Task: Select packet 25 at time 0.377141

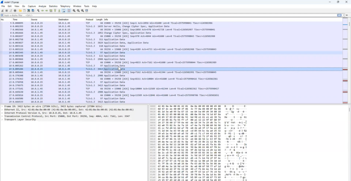Action: 171,89
